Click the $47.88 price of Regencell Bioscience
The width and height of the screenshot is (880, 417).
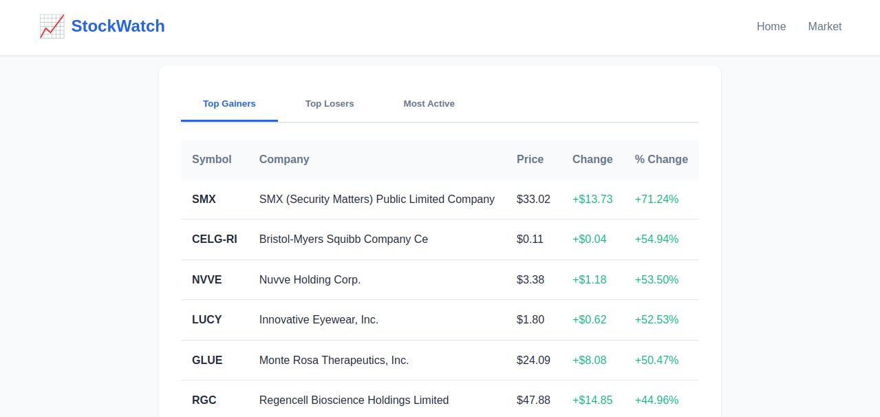(x=533, y=400)
